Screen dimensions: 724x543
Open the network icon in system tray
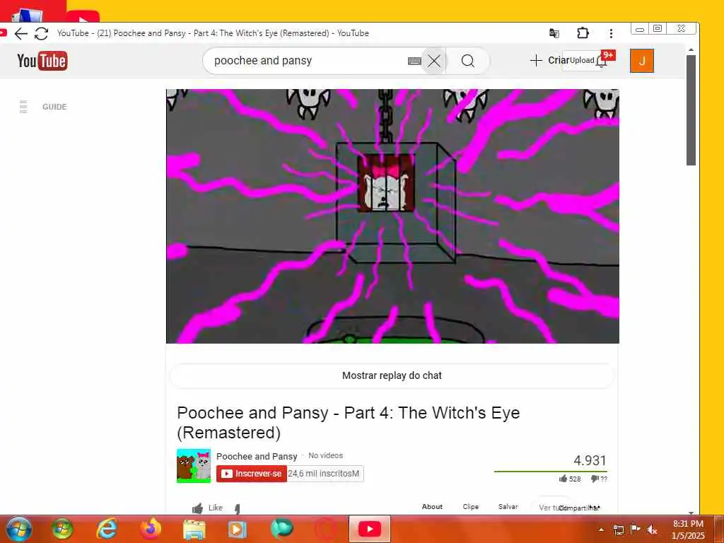[x=618, y=530]
